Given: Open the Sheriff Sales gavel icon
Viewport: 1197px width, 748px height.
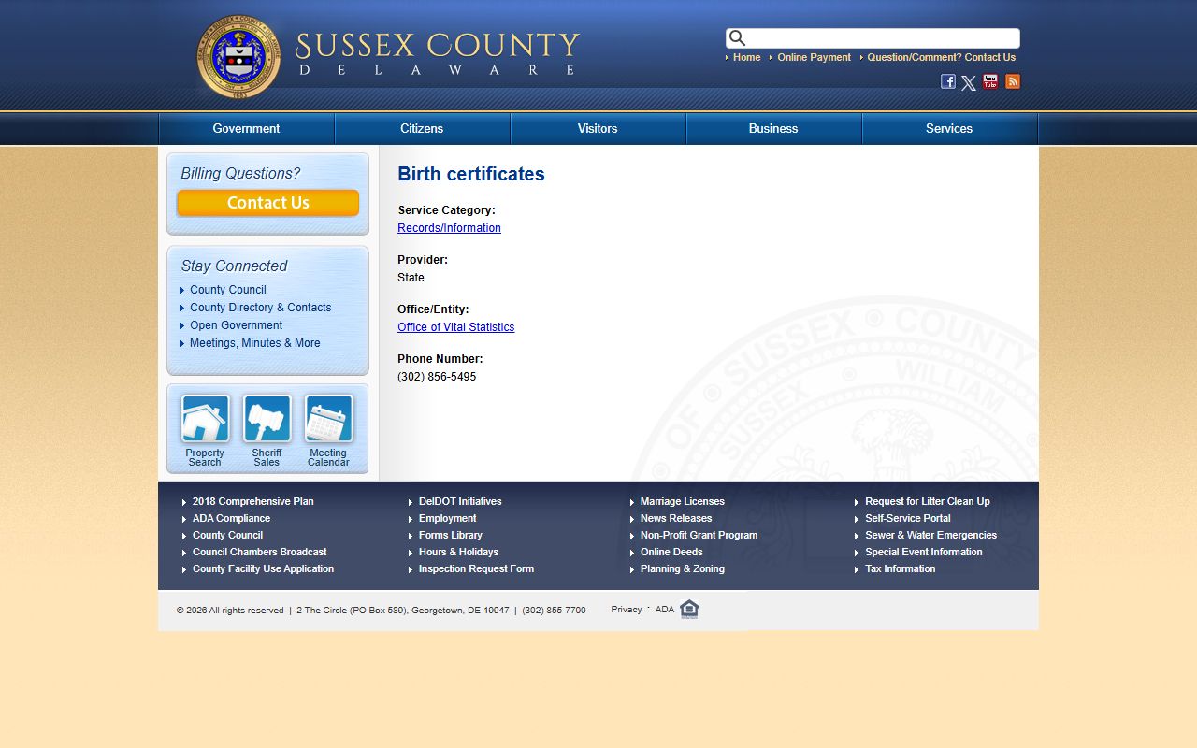Looking at the screenshot, I should click(x=267, y=418).
